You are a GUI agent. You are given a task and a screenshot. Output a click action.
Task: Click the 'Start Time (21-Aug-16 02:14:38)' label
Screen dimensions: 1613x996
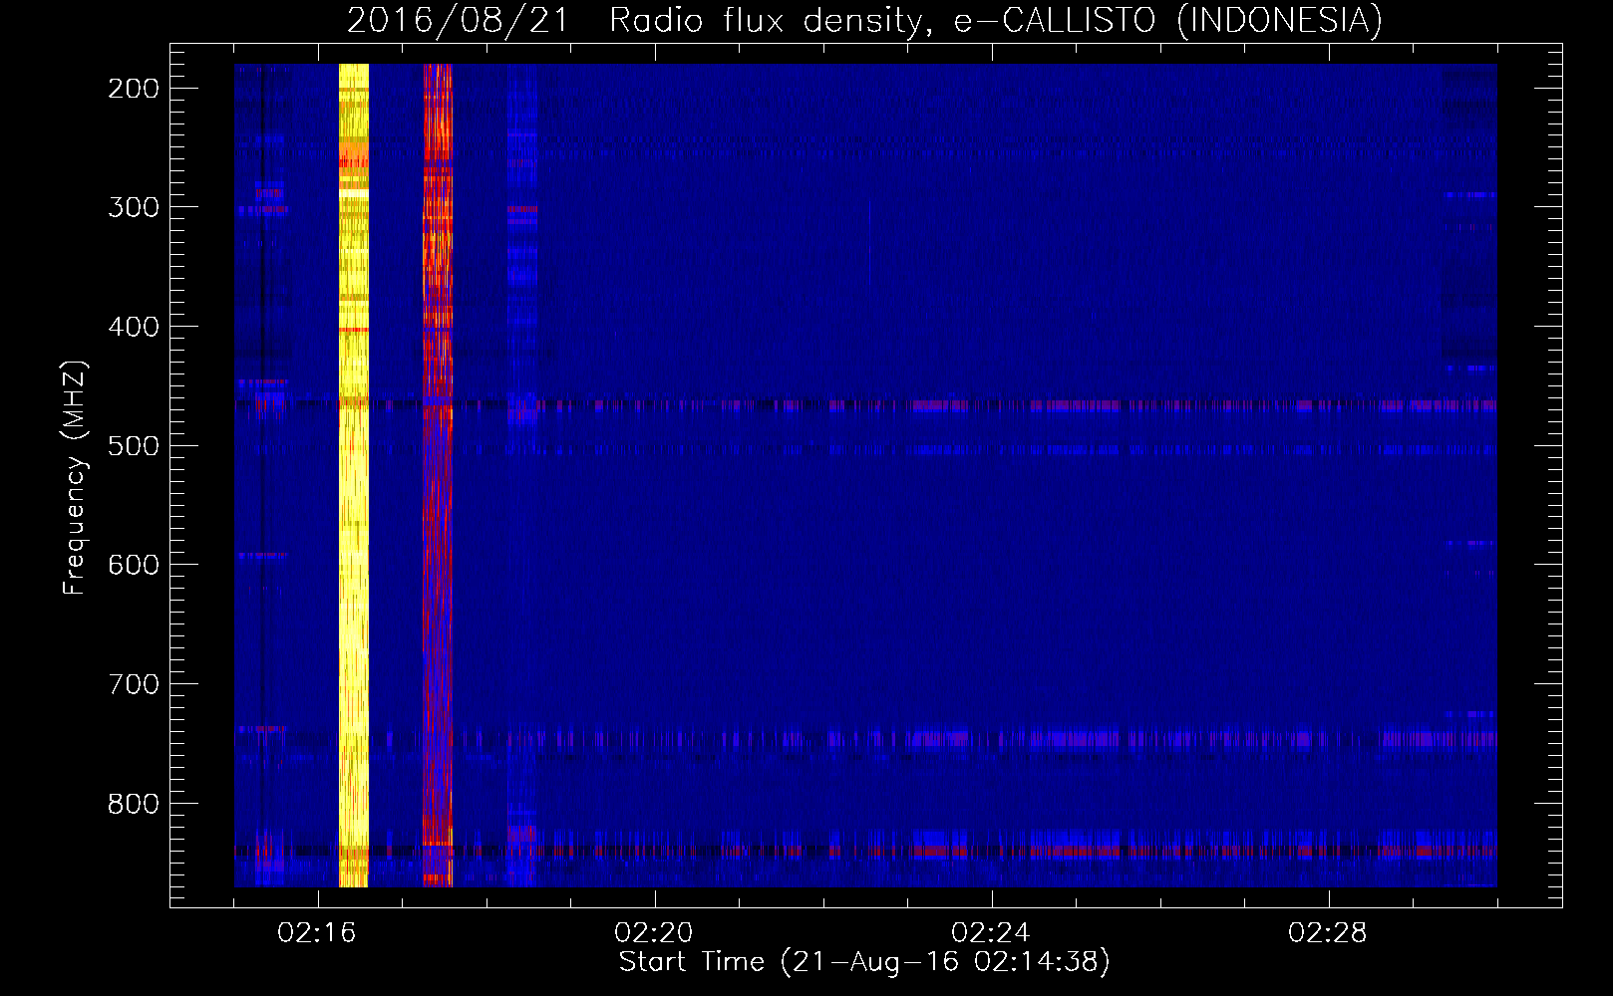point(864,962)
